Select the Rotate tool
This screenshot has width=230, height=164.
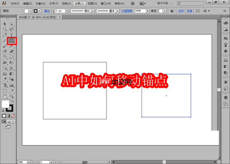point(5,57)
